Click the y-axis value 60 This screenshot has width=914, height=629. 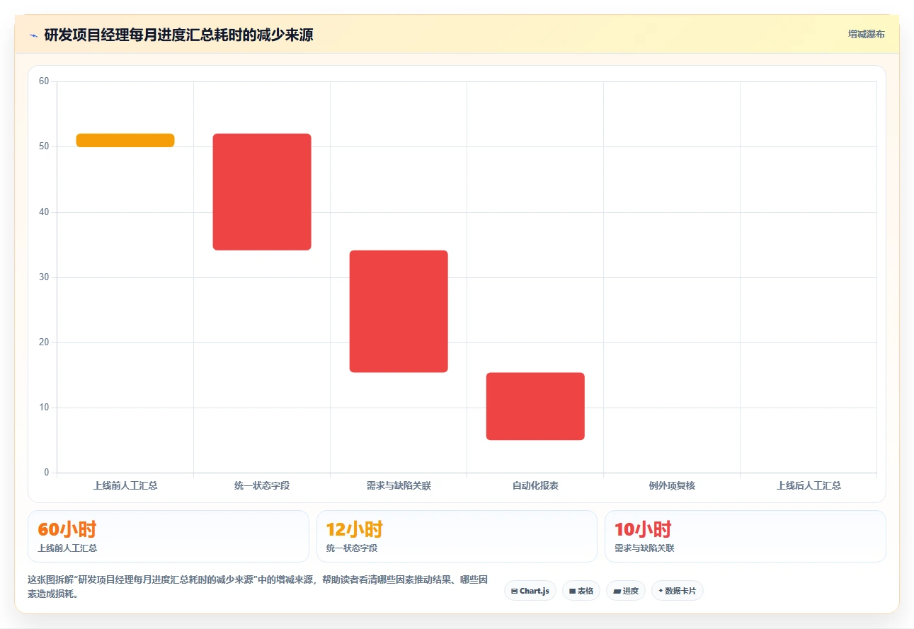(x=44, y=81)
